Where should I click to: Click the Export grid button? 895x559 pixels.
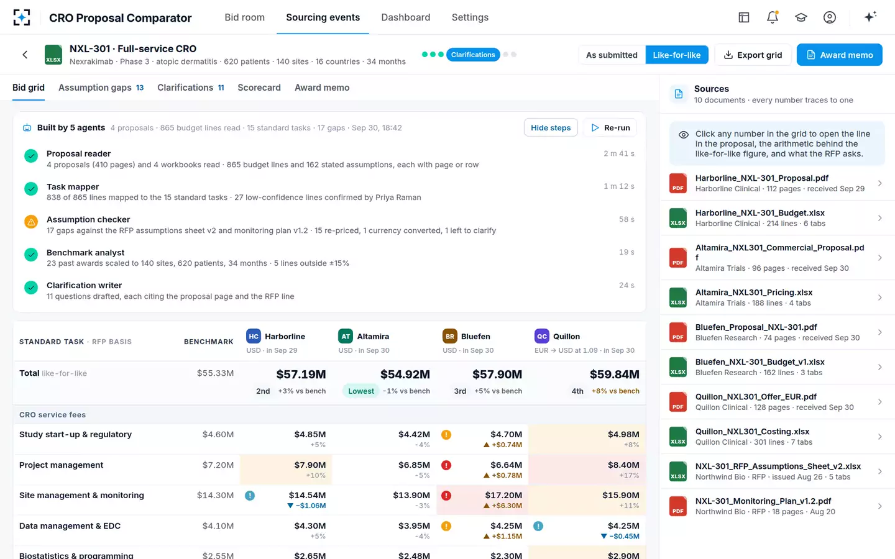[x=753, y=55]
